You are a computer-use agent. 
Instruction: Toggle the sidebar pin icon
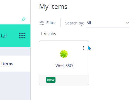click(x=23, y=19)
